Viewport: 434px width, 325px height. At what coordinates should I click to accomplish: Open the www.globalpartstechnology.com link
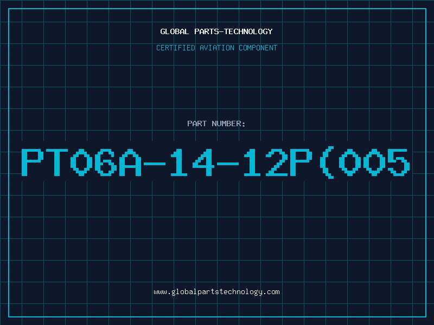click(216, 292)
